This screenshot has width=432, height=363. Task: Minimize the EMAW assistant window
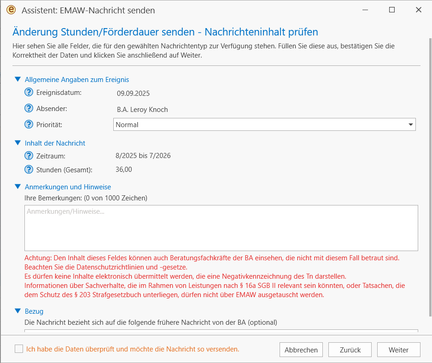tap(365, 10)
